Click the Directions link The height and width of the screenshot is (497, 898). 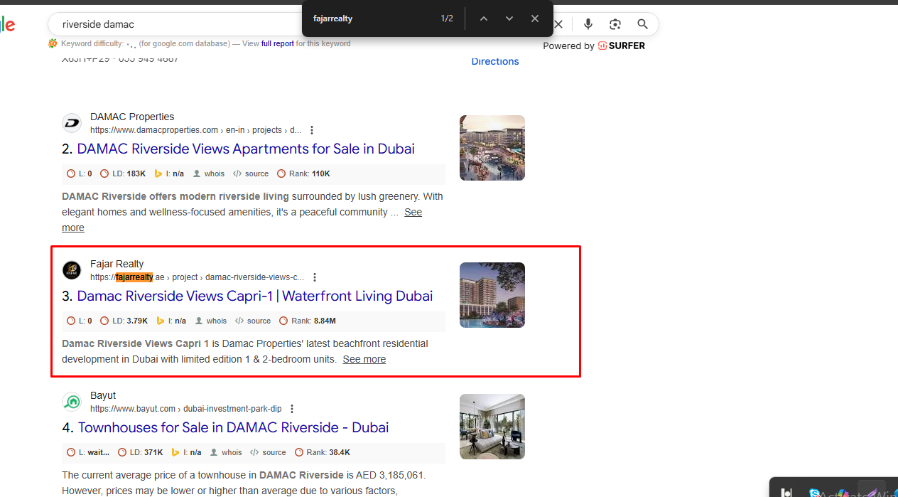click(x=495, y=61)
